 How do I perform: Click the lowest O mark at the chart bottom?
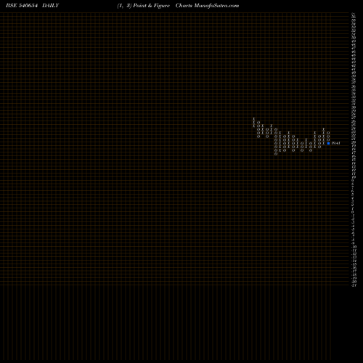276,154
